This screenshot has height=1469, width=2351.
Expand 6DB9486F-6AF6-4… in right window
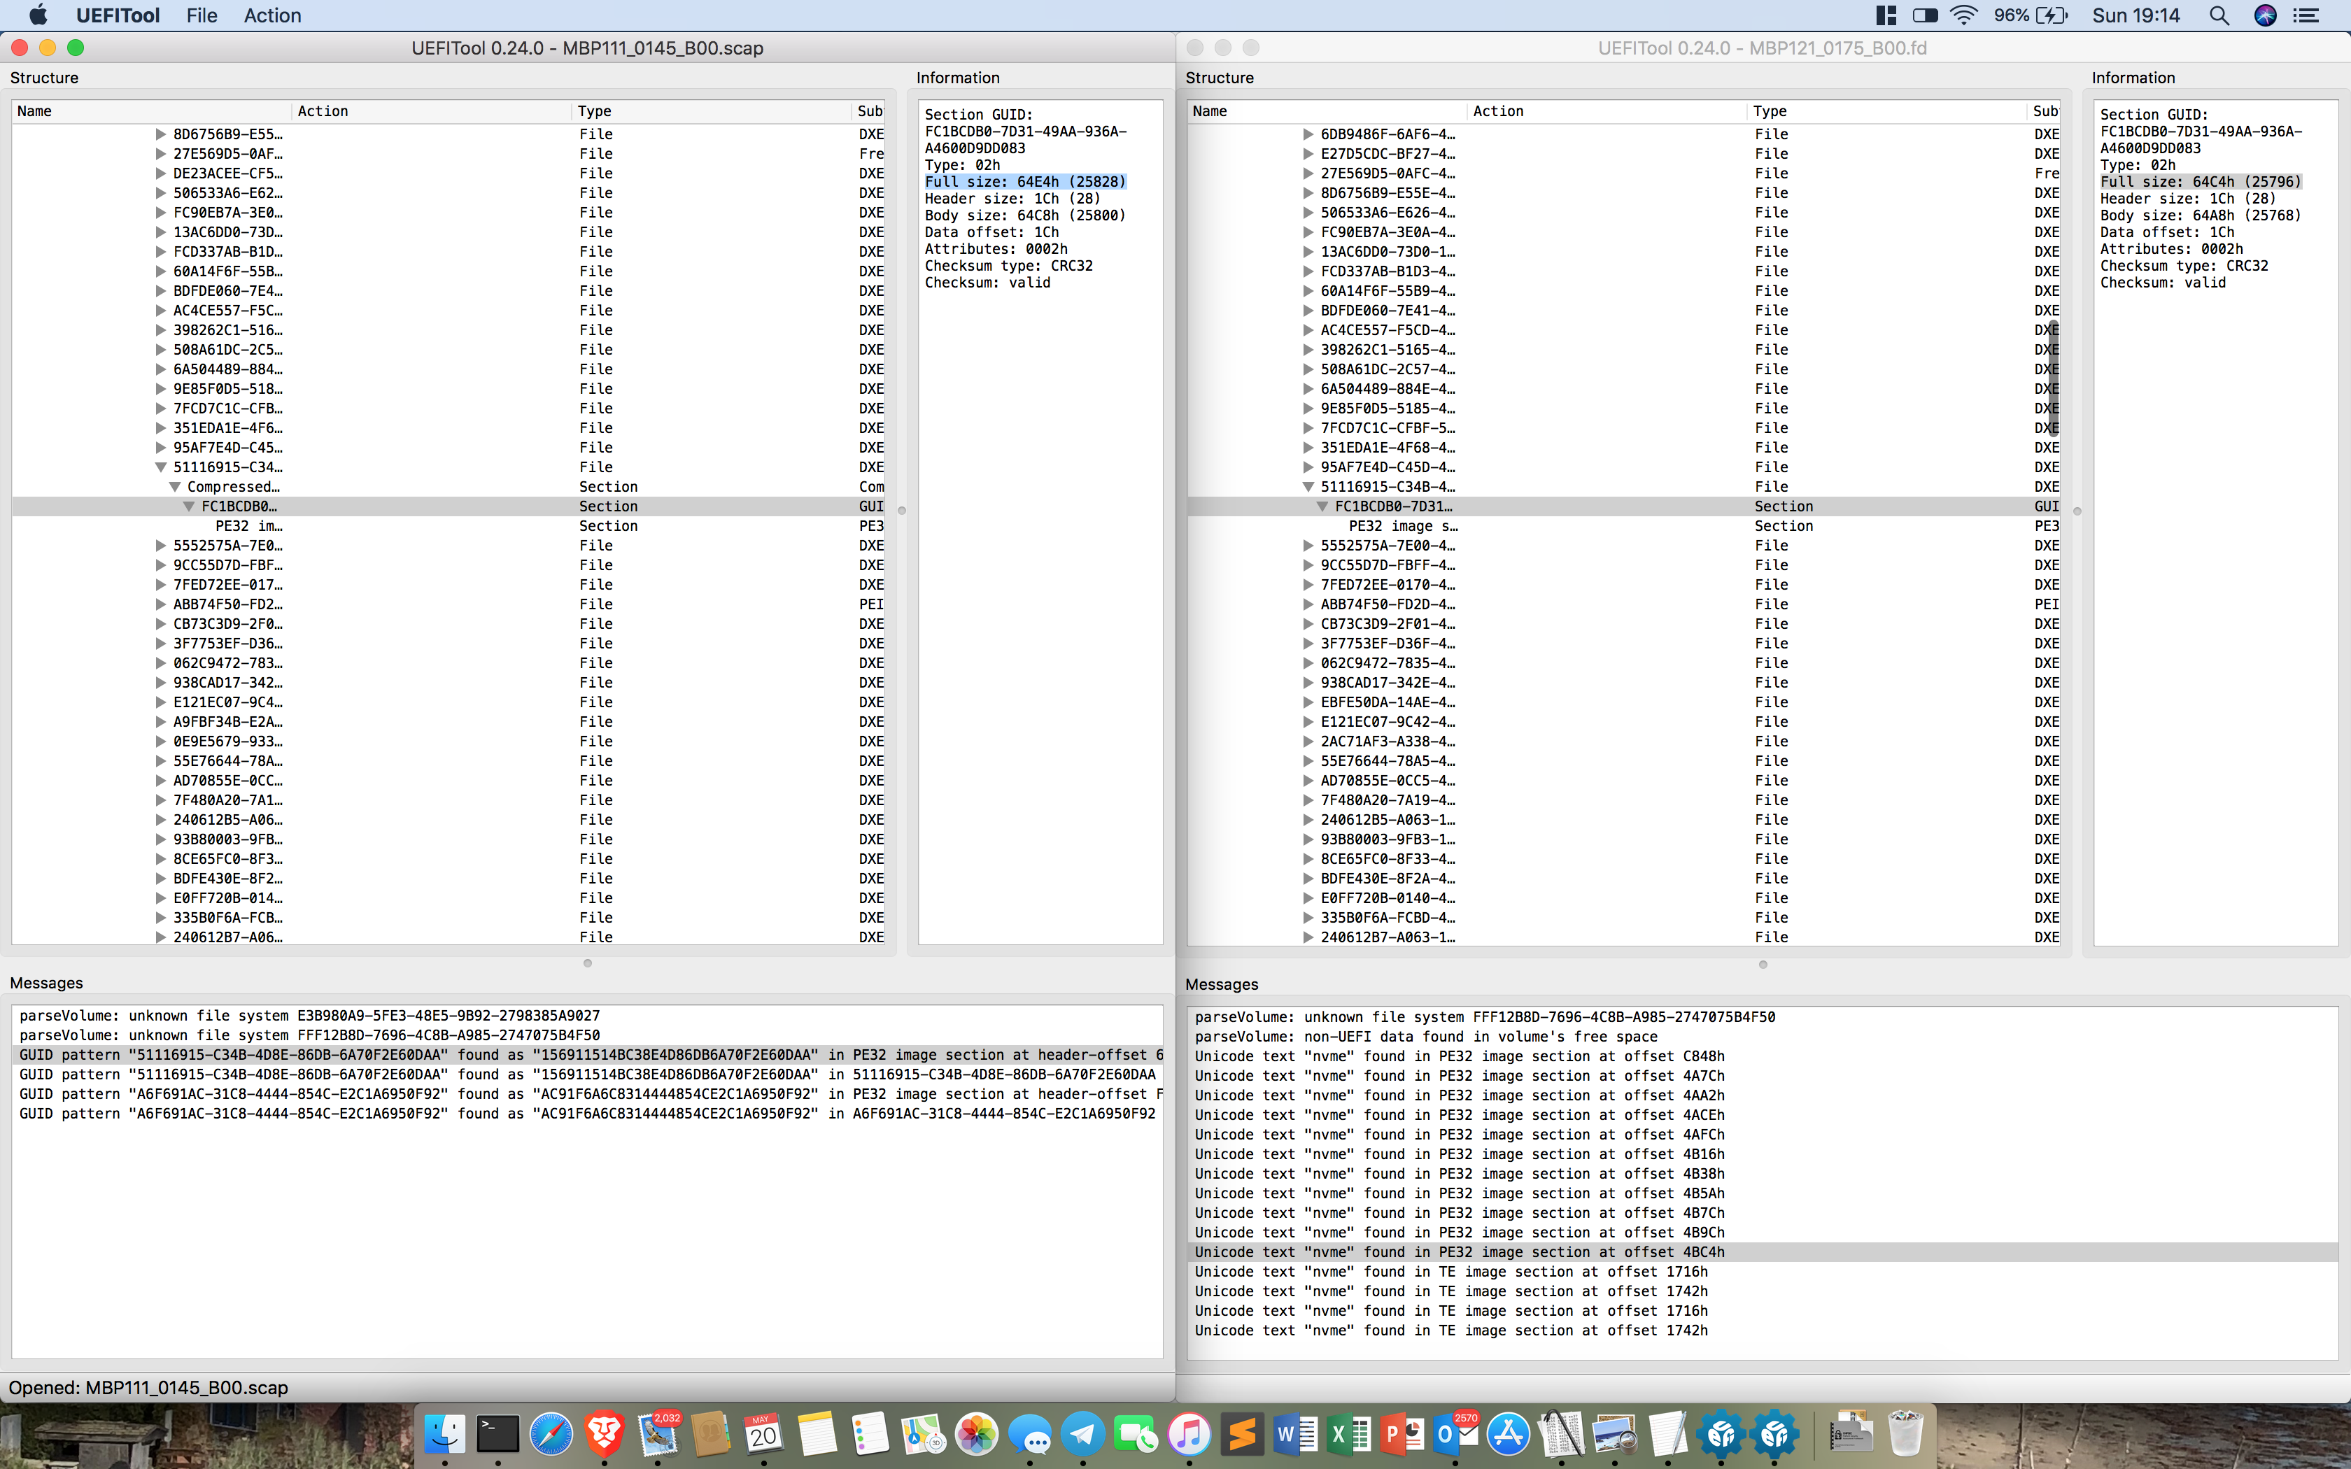tap(1308, 134)
